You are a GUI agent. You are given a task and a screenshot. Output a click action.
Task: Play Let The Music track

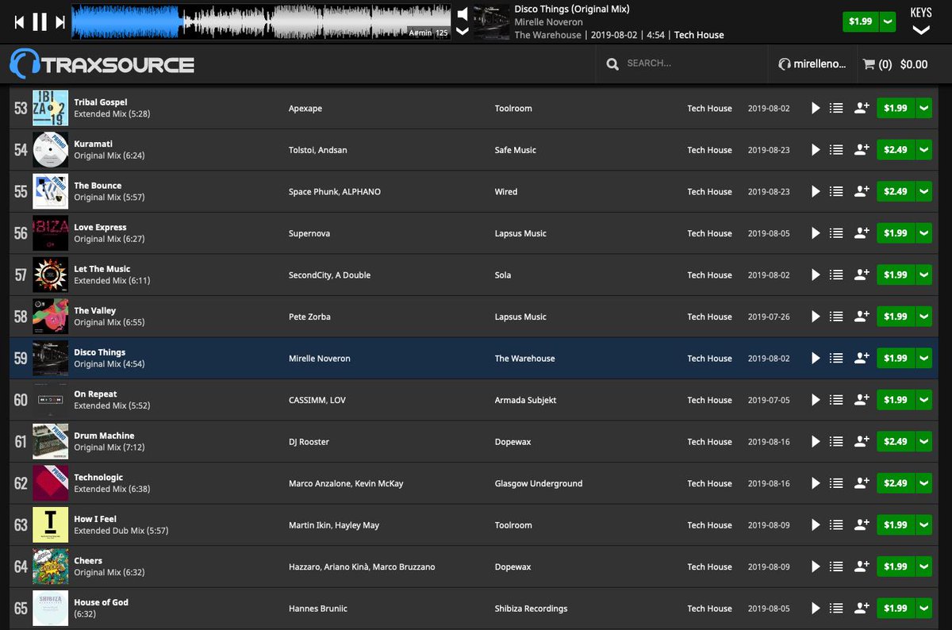click(x=816, y=275)
